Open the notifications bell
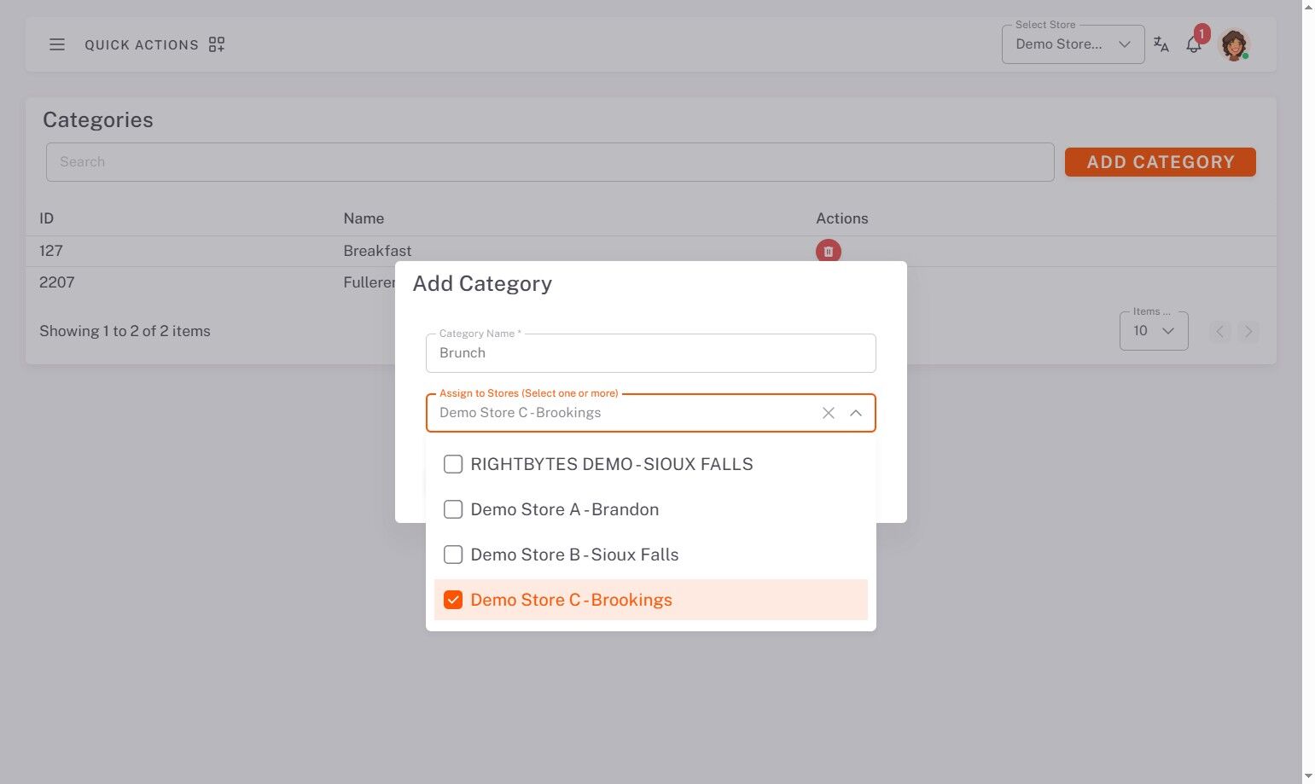The image size is (1315, 784). point(1194,45)
